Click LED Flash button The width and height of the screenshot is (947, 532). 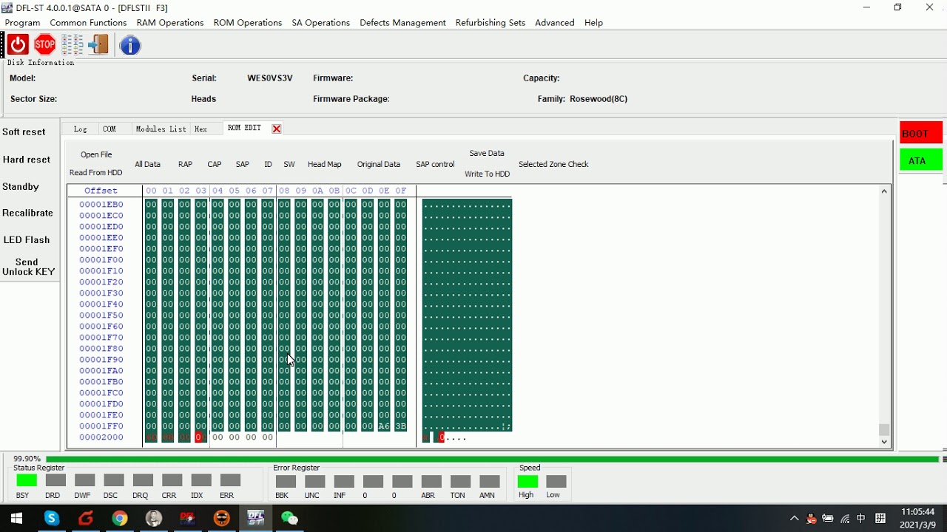click(x=27, y=239)
